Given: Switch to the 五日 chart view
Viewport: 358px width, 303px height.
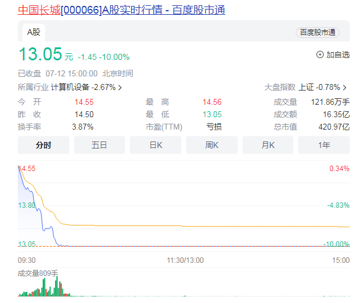Looking at the screenshot, I should (x=100, y=145).
